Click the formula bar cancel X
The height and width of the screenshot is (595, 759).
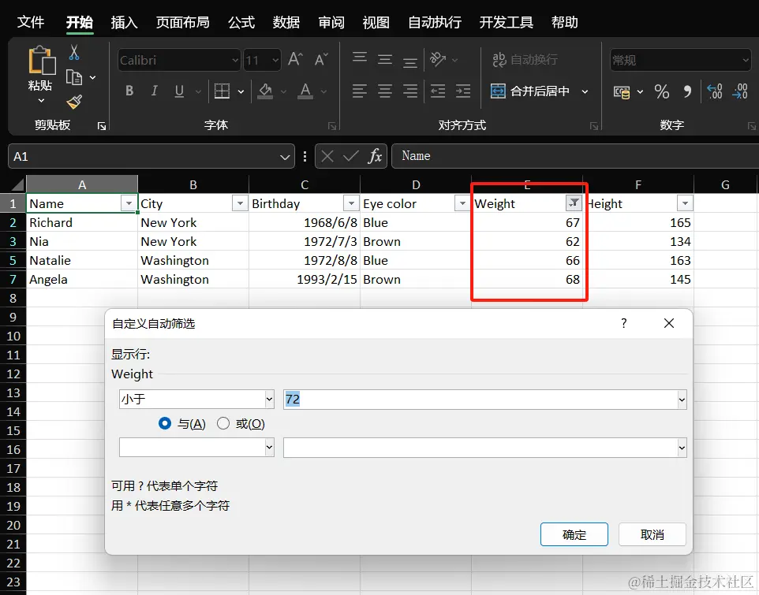point(327,156)
